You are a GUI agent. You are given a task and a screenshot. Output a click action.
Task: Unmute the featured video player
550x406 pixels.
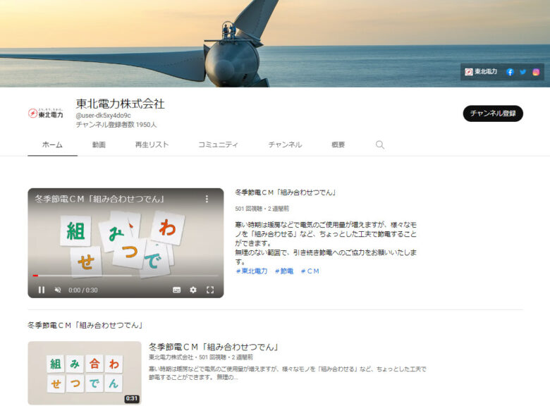tap(58, 290)
